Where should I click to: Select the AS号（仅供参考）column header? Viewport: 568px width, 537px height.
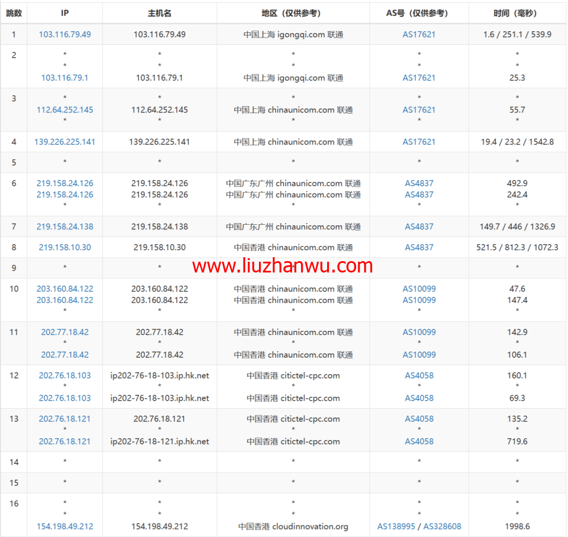coord(419,13)
